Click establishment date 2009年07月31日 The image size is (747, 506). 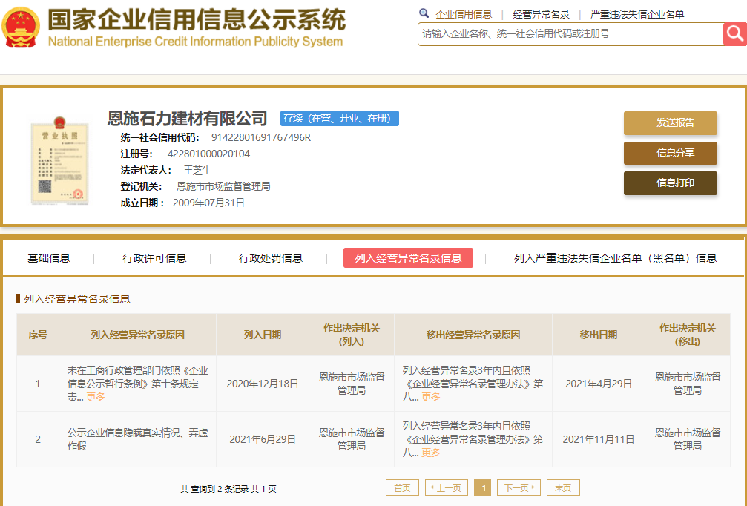click(208, 203)
